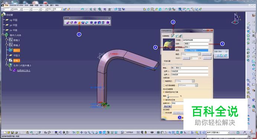The width and height of the screenshot is (257, 139).
Task: Click the 轮廓 profile input field
Action: click(x=196, y=44)
